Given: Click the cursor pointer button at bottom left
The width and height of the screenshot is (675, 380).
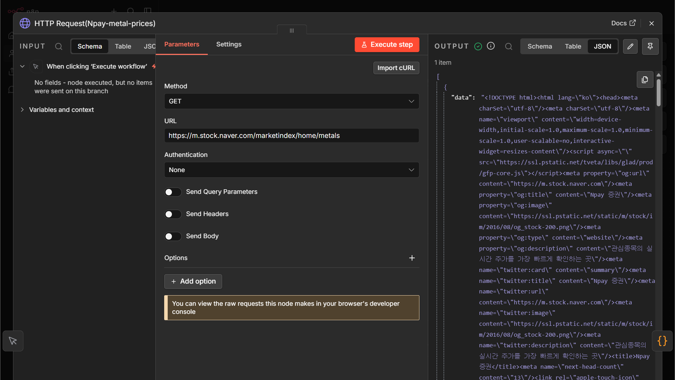Looking at the screenshot, I should 13,341.
